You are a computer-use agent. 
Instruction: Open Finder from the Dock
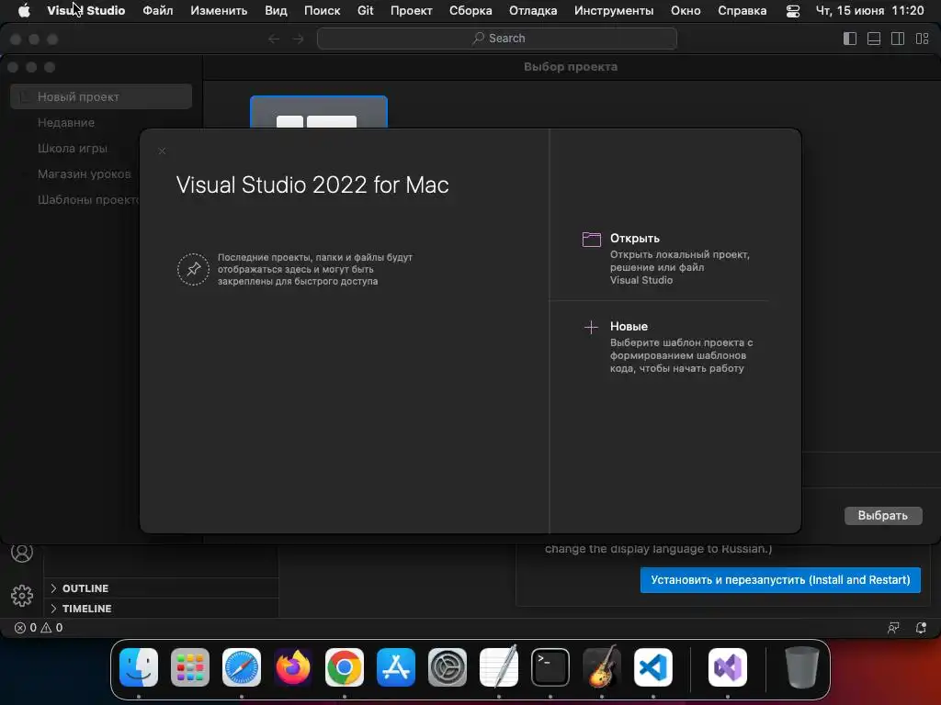pos(139,667)
